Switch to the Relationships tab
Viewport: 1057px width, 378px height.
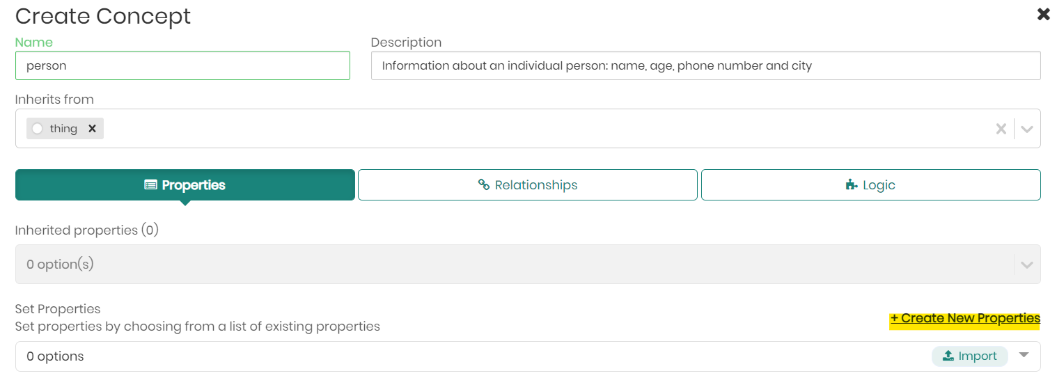click(x=527, y=185)
